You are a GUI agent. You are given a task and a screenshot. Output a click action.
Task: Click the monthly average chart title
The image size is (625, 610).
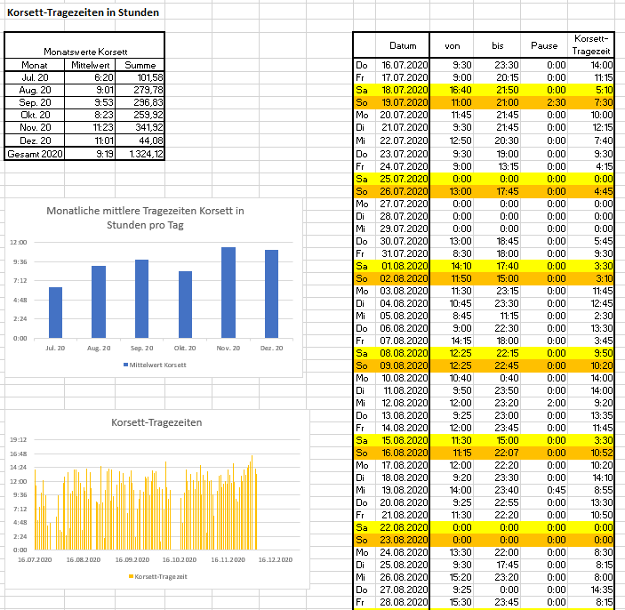145,218
